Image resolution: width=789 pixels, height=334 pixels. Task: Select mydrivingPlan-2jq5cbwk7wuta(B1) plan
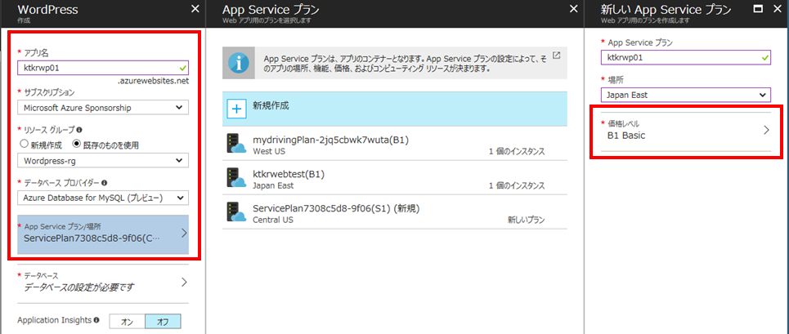[x=395, y=145]
